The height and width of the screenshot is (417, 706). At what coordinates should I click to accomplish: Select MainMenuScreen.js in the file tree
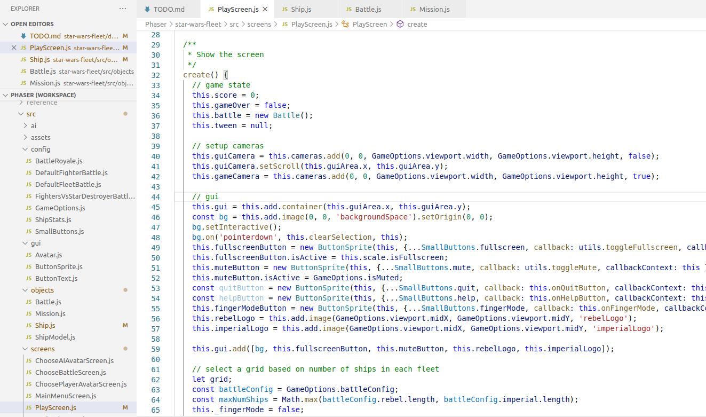(x=66, y=396)
